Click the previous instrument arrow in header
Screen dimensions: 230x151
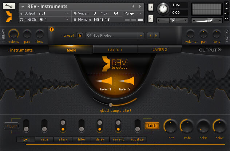[133, 7]
